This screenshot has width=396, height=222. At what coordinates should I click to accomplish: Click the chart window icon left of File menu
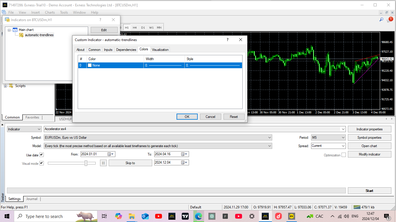(4, 12)
